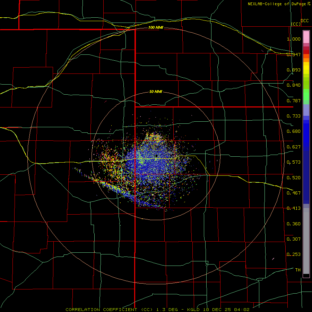Pick the periwinkle swatch on the color scale
This screenshot has width=312, height=312.
(x=306, y=110)
